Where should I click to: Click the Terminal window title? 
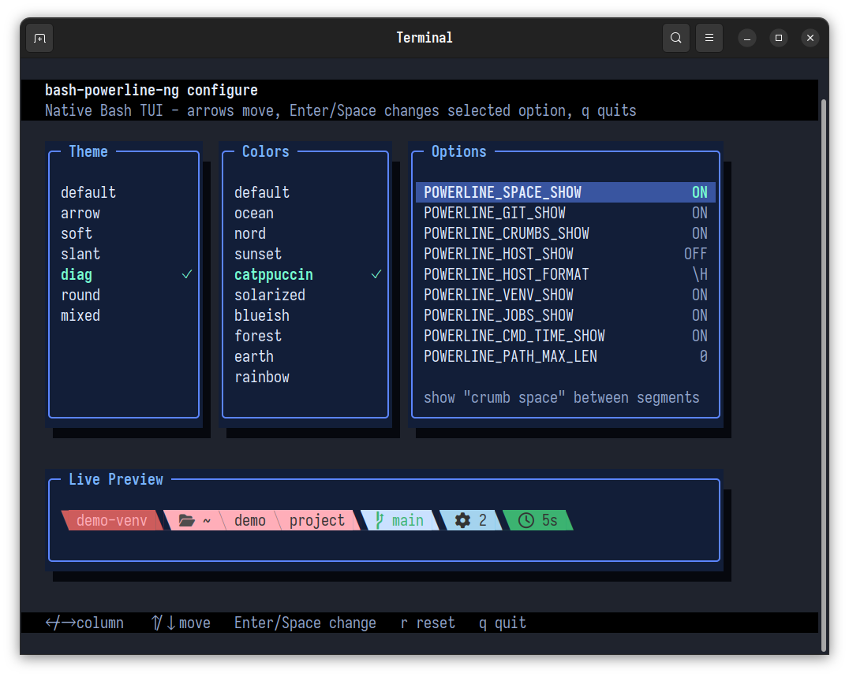point(424,38)
